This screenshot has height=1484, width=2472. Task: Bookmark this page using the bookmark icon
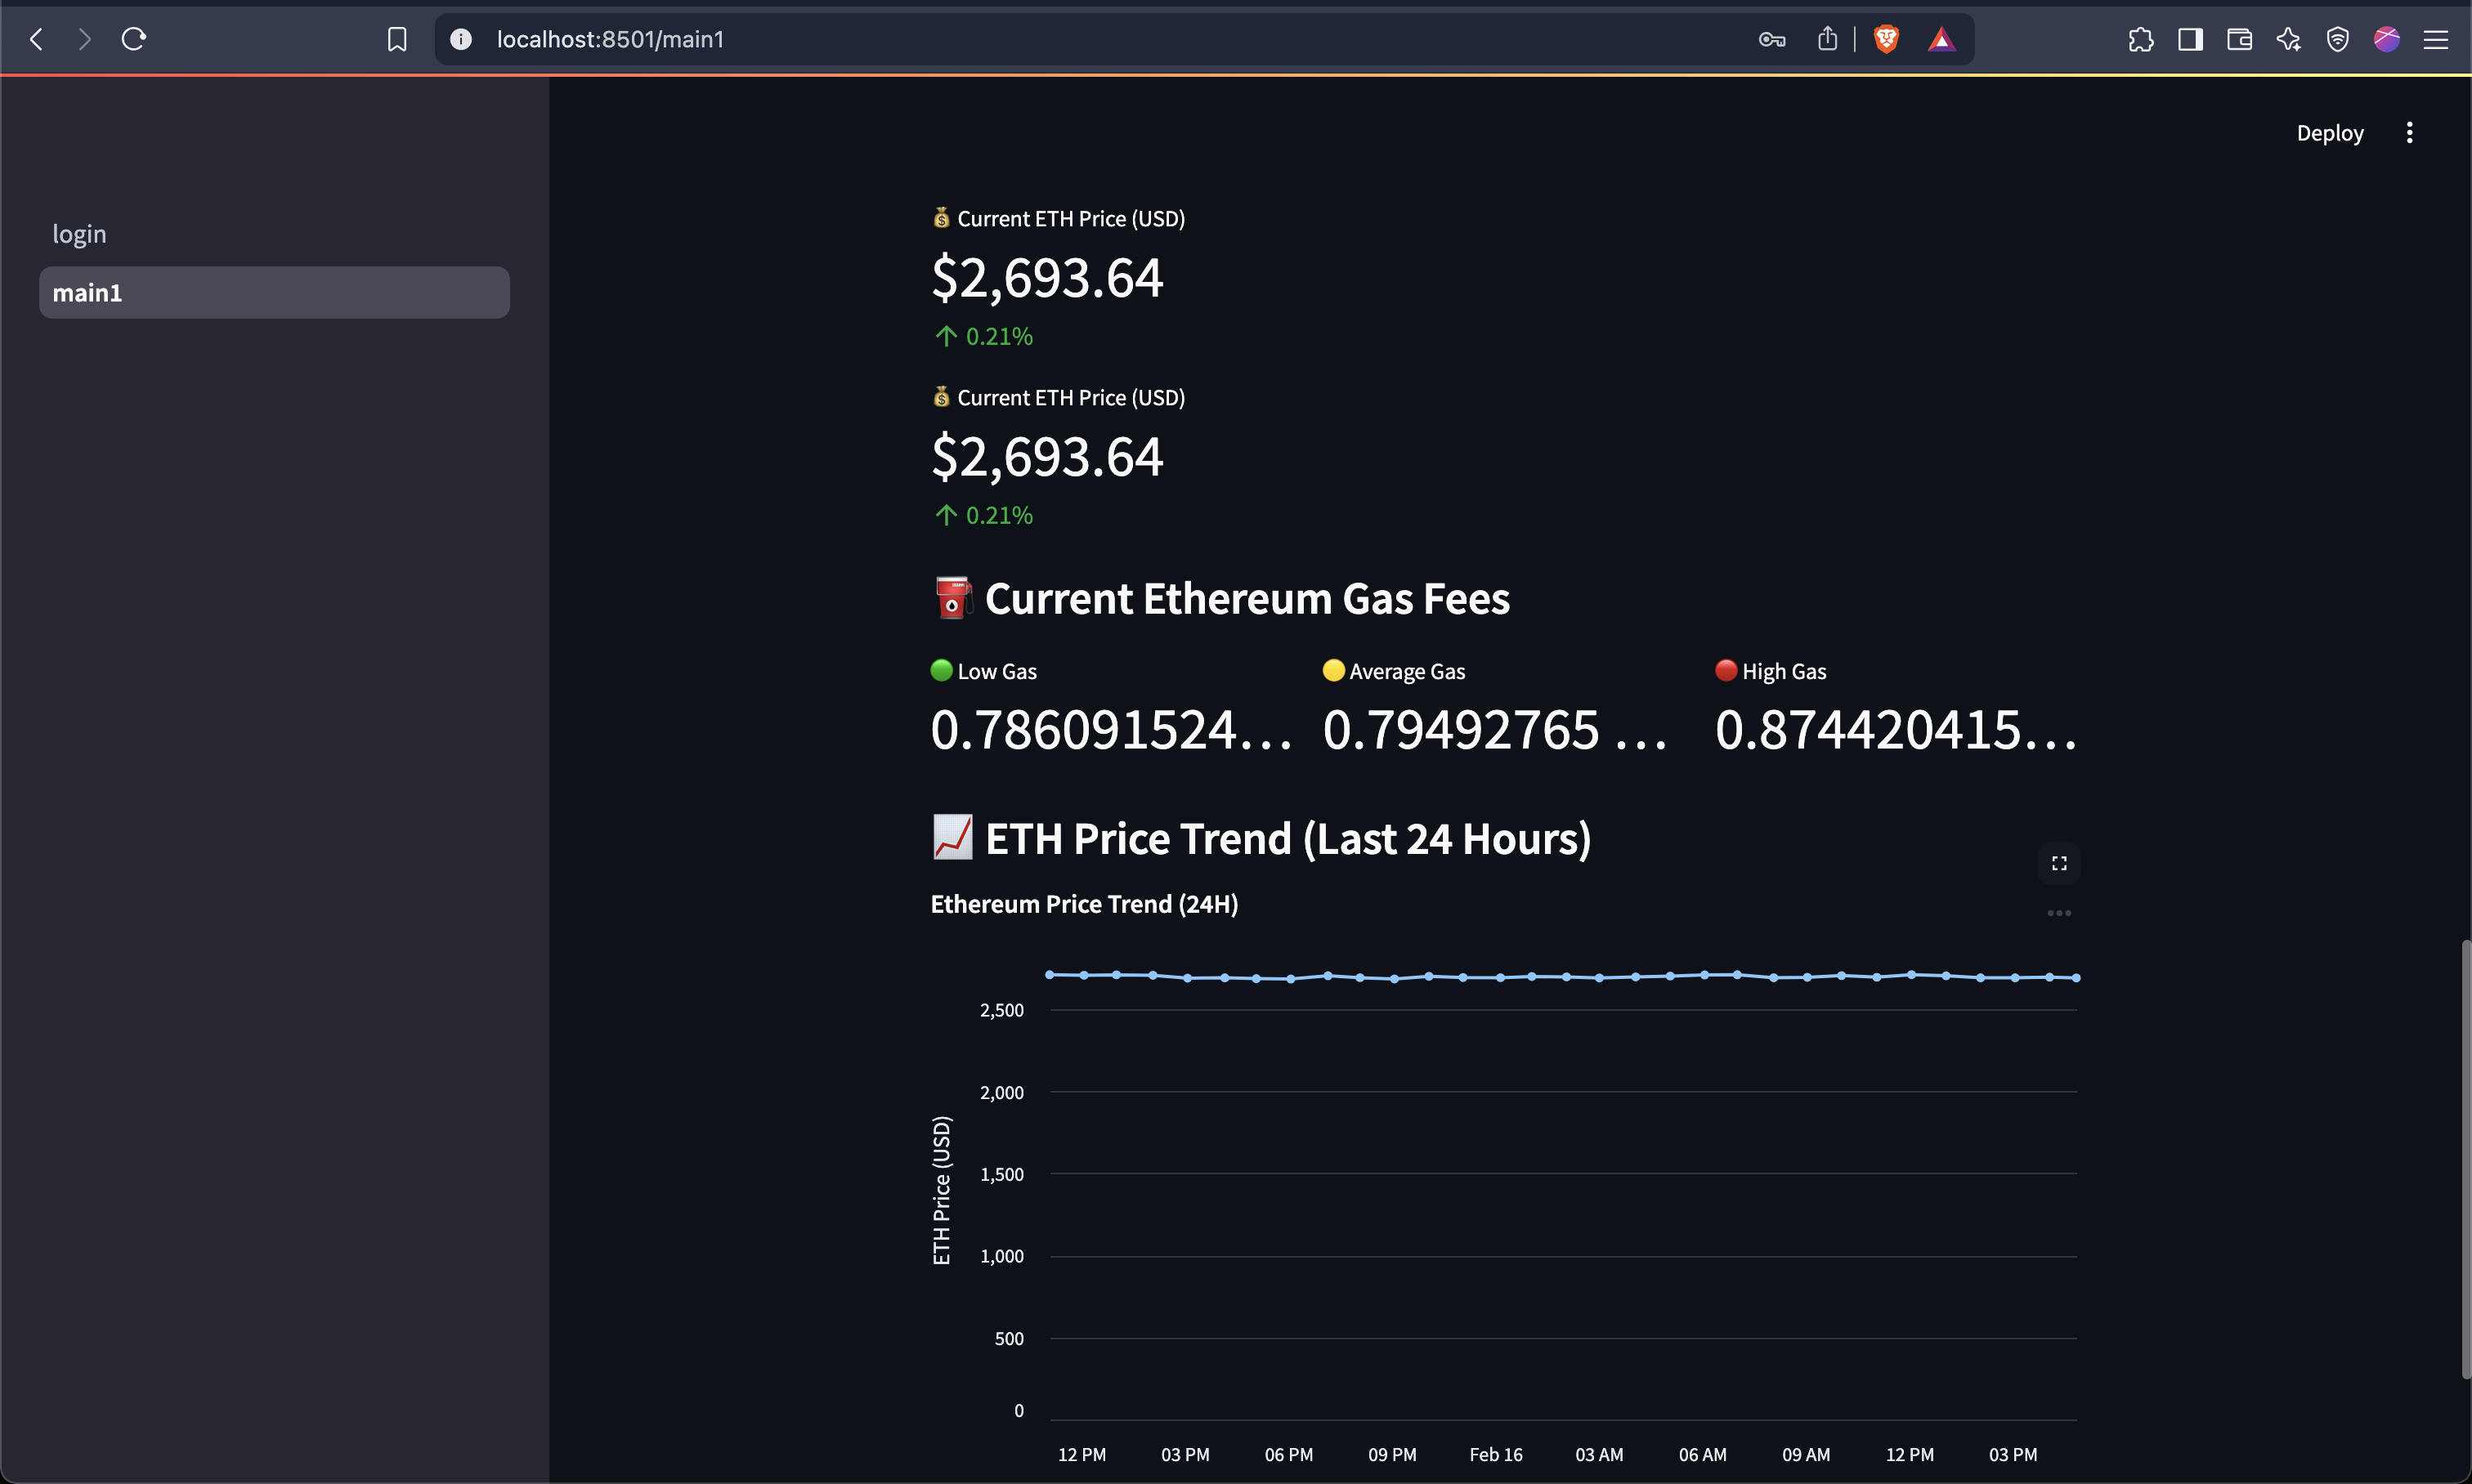397,39
